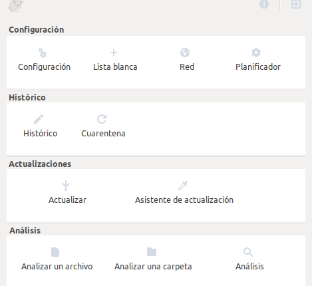Screen dimensions: 312x286
Task: Click the Histórico pencil icon
Action: [x=39, y=119]
